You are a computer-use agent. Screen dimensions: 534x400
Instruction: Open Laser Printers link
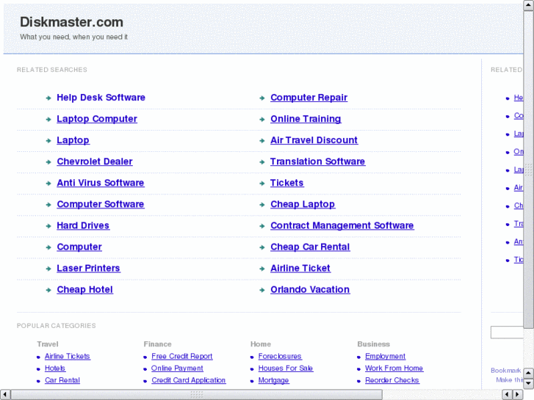[x=88, y=268]
